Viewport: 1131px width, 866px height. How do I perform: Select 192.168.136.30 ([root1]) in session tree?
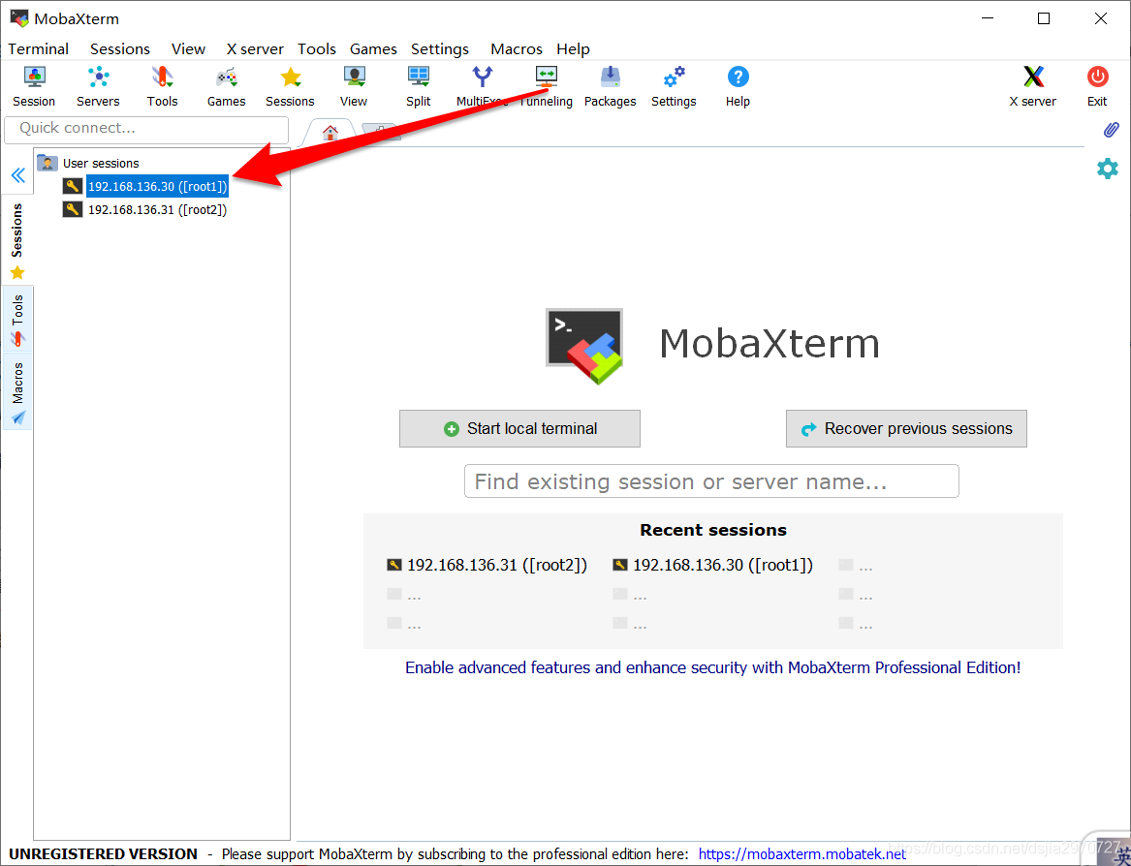157,186
